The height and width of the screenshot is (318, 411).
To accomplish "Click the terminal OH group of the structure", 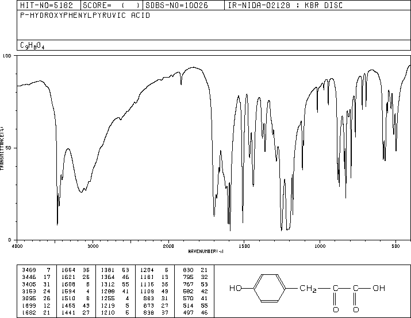I will tap(379, 288).
